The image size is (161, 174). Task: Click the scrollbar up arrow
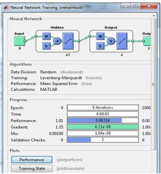(154, 16)
